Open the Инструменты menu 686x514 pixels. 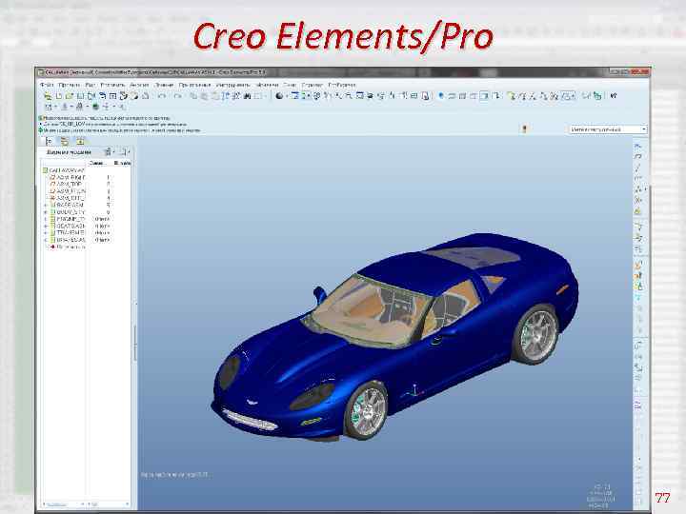tap(232, 85)
